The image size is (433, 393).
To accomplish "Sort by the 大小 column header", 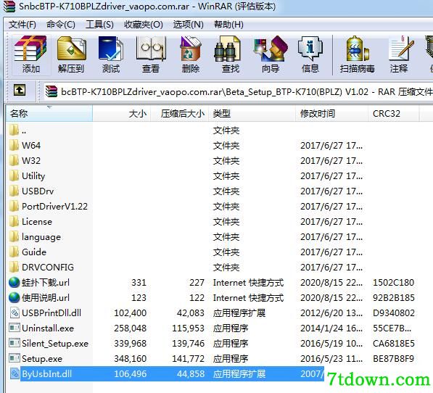I will (122, 113).
